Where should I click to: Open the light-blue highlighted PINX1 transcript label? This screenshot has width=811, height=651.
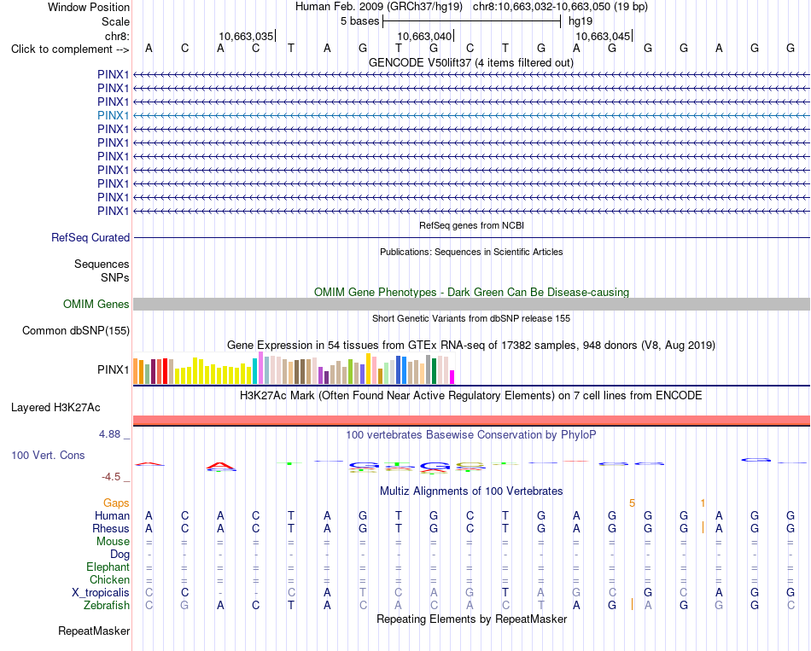(x=113, y=115)
